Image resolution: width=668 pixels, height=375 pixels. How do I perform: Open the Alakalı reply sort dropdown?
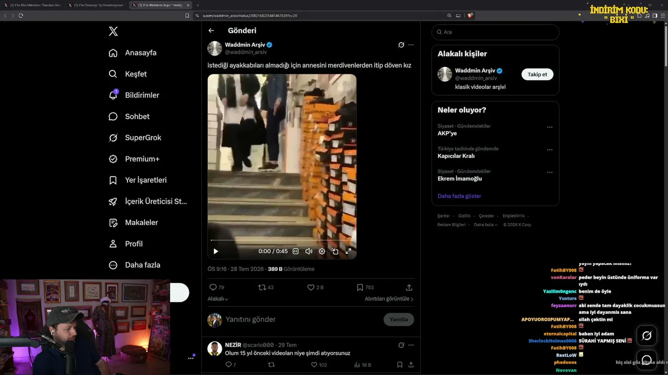[x=218, y=299]
